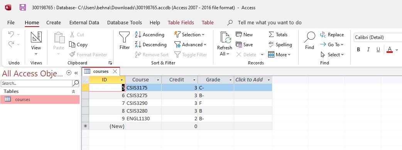Open the font color dropdown arrow

(397, 50)
